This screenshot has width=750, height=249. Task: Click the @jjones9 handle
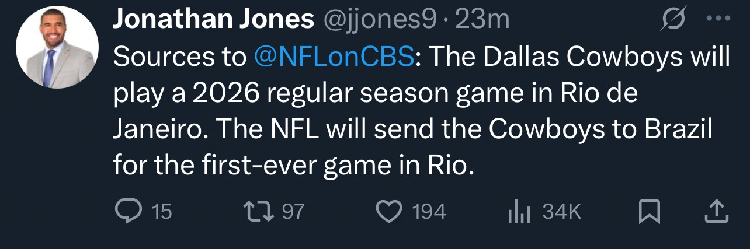click(x=379, y=21)
